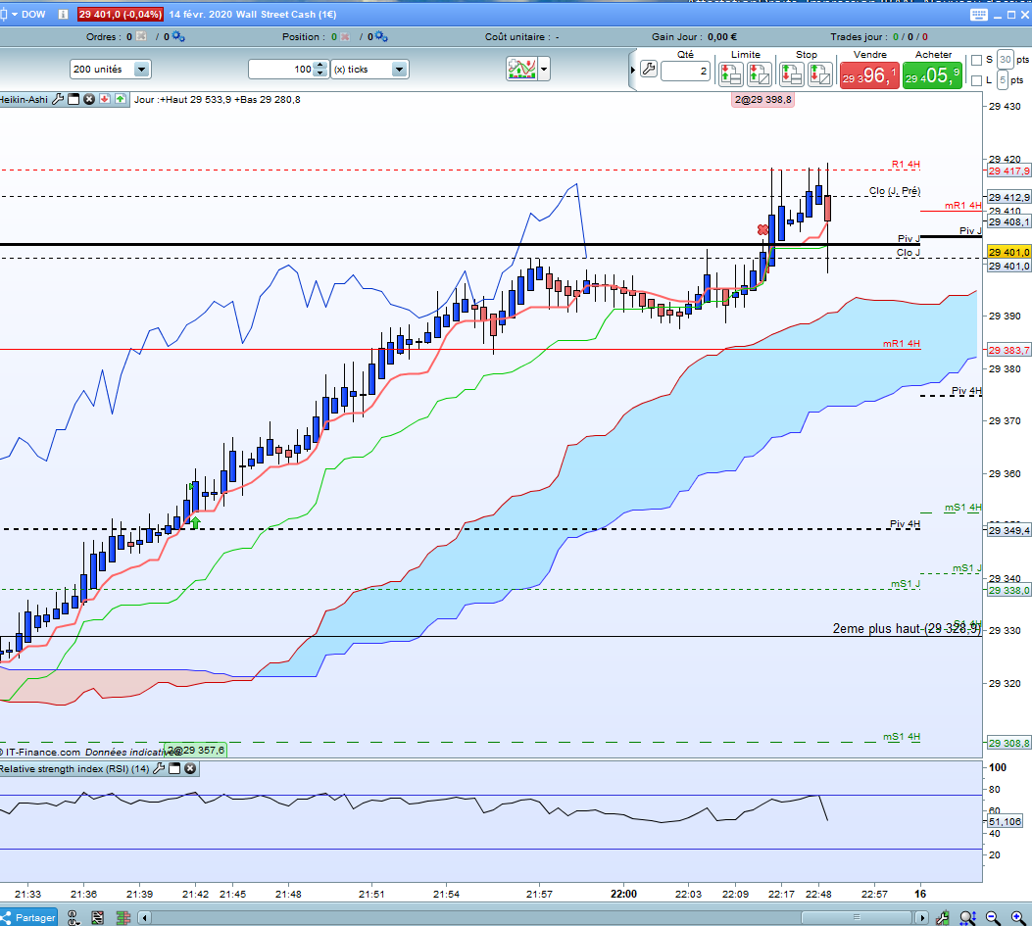Viewport: 1032px width, 926px height.
Task: Enable the S stop checkbox
Action: pyautogui.click(x=977, y=60)
